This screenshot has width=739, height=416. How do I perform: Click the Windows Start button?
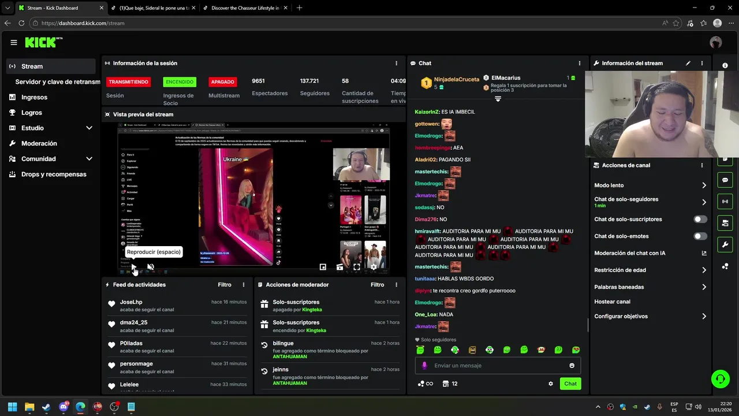(x=13, y=407)
